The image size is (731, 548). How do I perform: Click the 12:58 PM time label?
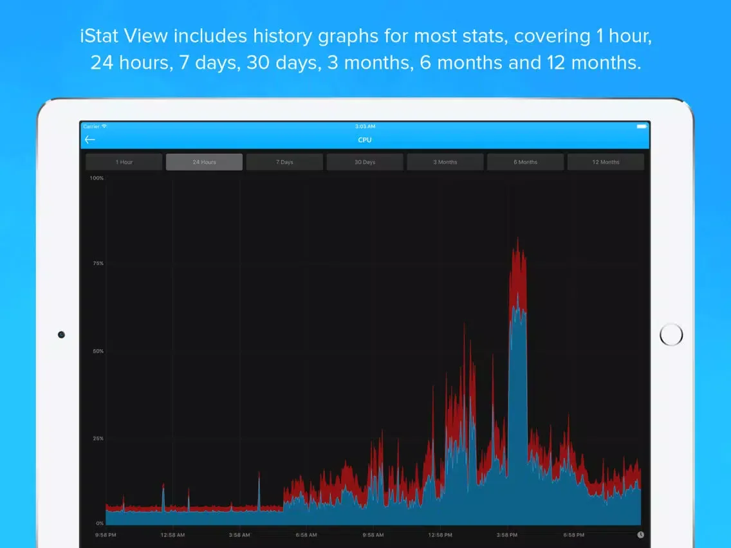[x=440, y=535]
